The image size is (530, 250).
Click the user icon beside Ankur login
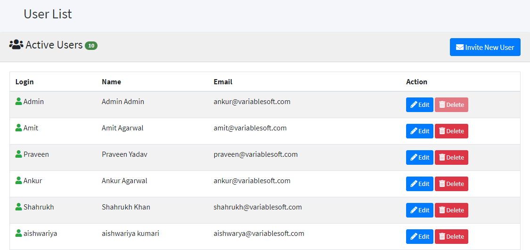click(19, 180)
